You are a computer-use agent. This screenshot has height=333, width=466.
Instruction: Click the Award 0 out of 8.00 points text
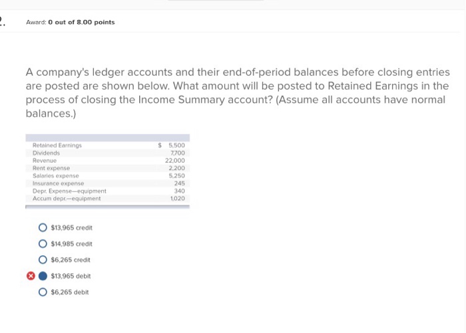(71, 22)
